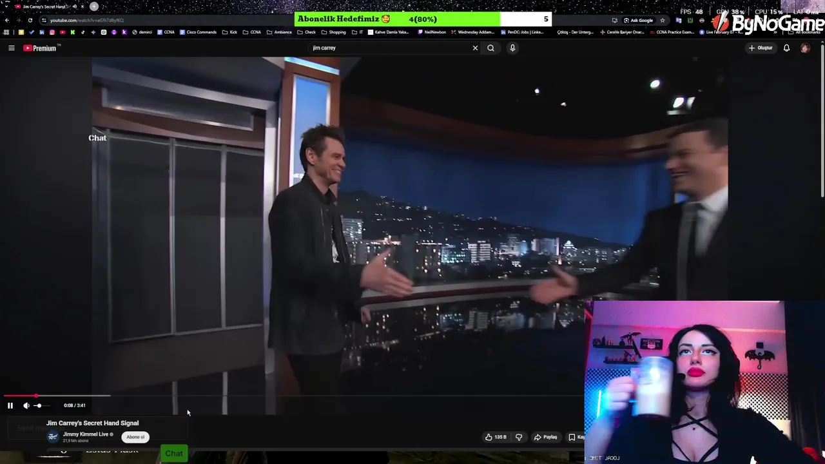Click the green Chat button
The height and width of the screenshot is (464, 825).
click(174, 453)
